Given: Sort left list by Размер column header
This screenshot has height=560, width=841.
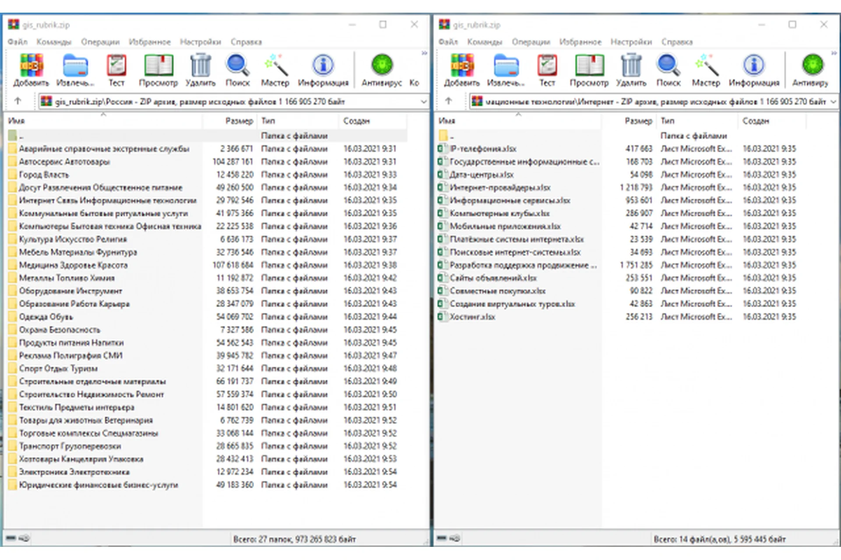Looking at the screenshot, I should (x=239, y=121).
